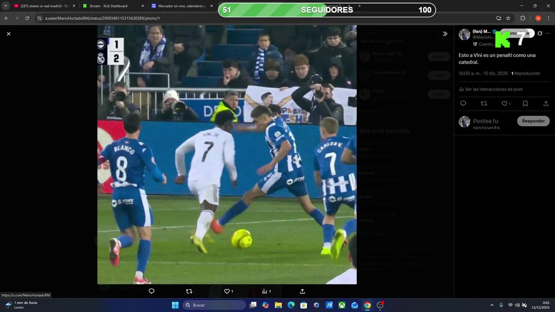This screenshot has height=312, width=555.
Task: Open the volume control in the tray
Action: 517,305
